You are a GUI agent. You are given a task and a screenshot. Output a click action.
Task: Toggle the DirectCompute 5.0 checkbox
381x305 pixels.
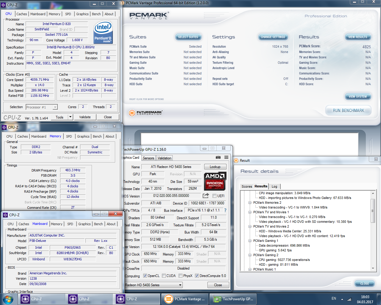(x=197, y=276)
